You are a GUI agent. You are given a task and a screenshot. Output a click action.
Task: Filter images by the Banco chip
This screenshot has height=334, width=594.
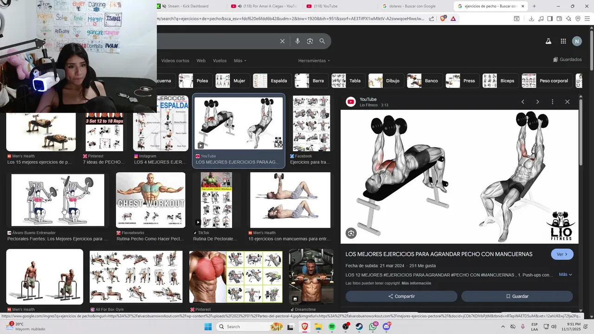point(425,81)
